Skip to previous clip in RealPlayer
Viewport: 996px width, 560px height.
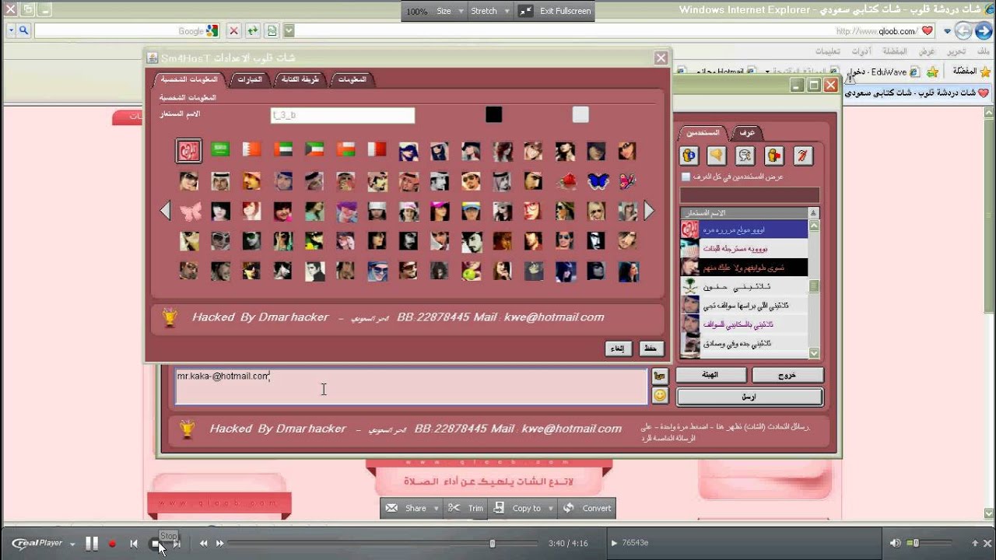pos(134,544)
